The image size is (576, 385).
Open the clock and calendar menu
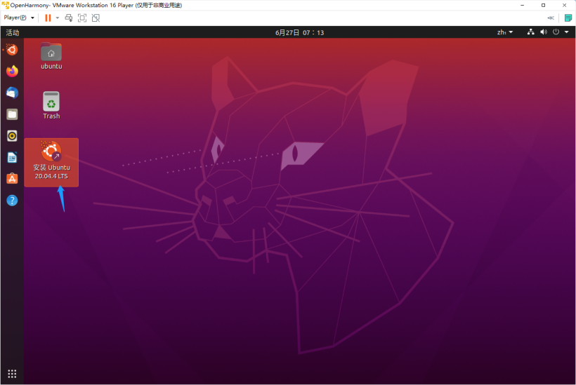[300, 32]
